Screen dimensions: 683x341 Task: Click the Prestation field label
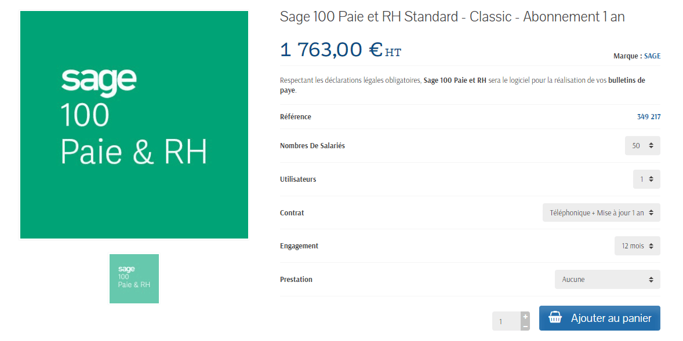tap(296, 280)
